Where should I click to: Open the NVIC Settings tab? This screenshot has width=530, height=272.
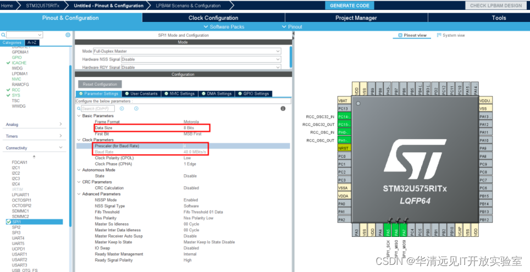tap(179, 93)
